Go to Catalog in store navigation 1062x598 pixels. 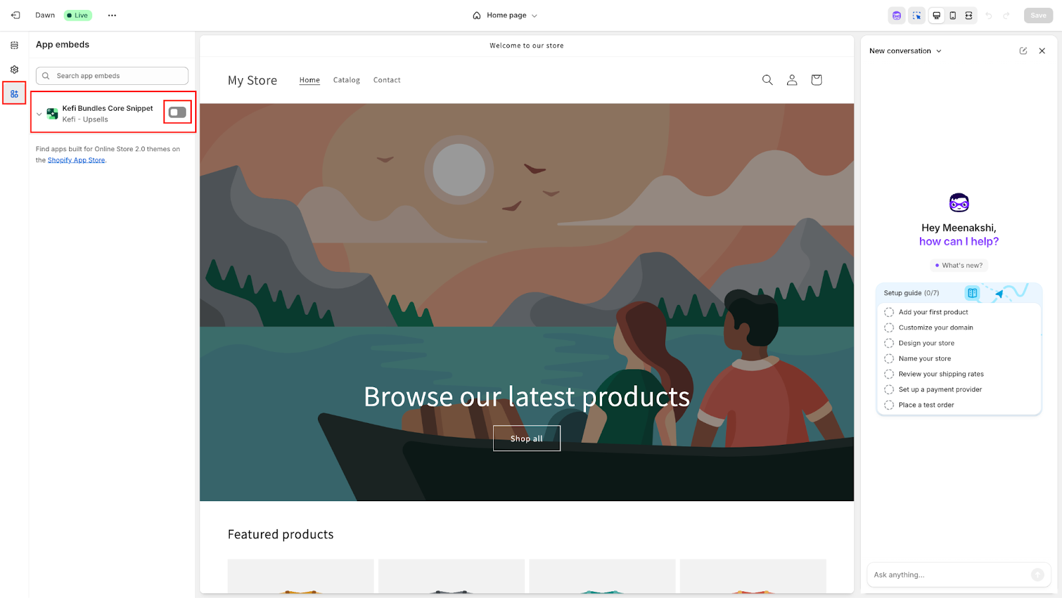click(x=346, y=80)
